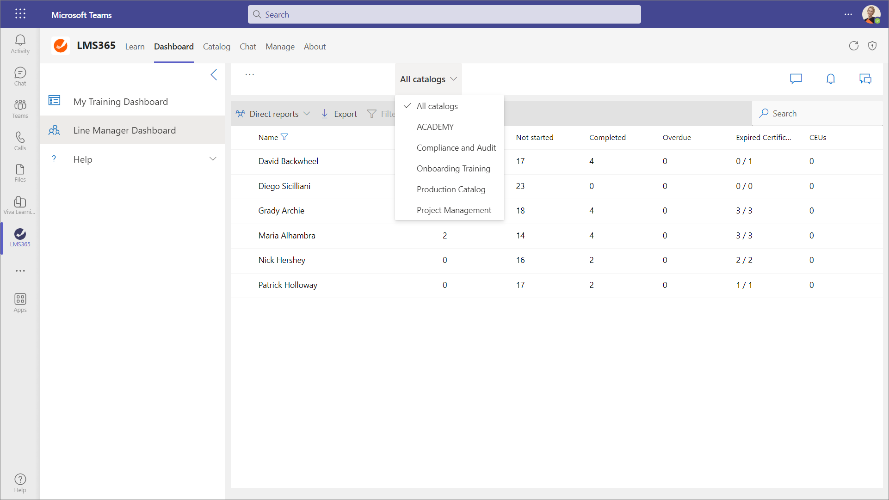Open Viva Learning app in sidebar
This screenshot has height=500, width=889.
[20, 205]
